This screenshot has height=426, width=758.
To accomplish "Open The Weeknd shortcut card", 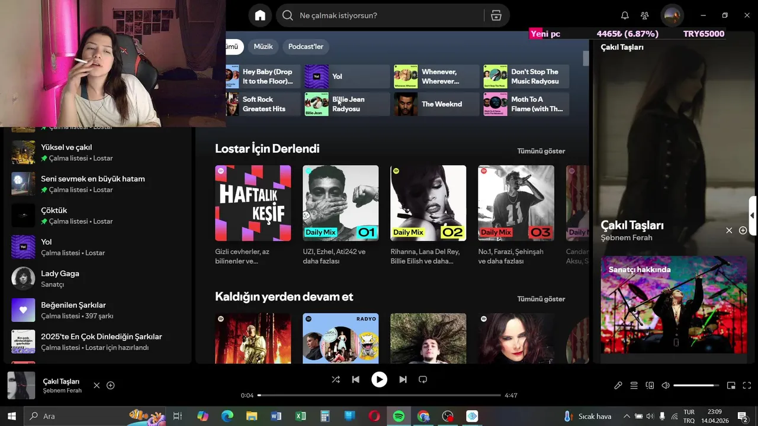I will click(436, 104).
